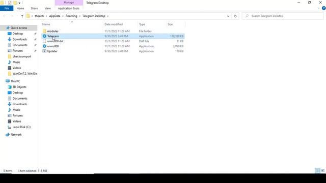Click the Properties quick access icon
The height and width of the screenshot is (183, 326).
pos(10,3)
